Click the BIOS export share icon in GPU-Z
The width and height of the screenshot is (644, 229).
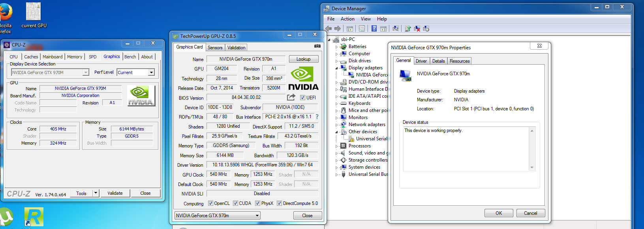pyautogui.click(x=291, y=97)
